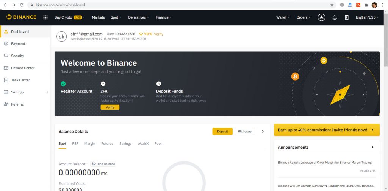Click the 0.00000000 BTC balance value
388x191 pixels.
pos(83,173)
